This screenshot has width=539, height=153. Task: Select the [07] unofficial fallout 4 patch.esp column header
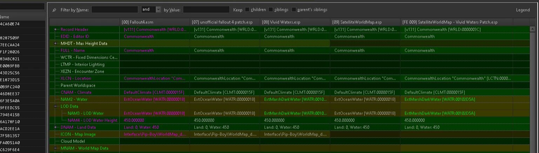(x=225, y=22)
